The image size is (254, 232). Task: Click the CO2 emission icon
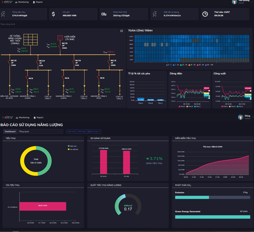(x=104, y=14)
